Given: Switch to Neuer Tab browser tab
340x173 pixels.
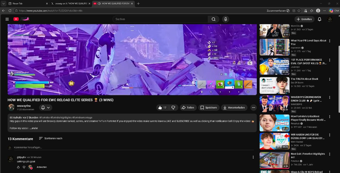Looking at the screenshot, I should [x=27, y=4].
